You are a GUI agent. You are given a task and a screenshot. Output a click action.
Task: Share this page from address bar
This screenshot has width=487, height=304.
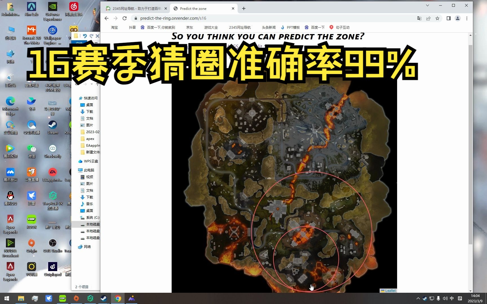428,18
